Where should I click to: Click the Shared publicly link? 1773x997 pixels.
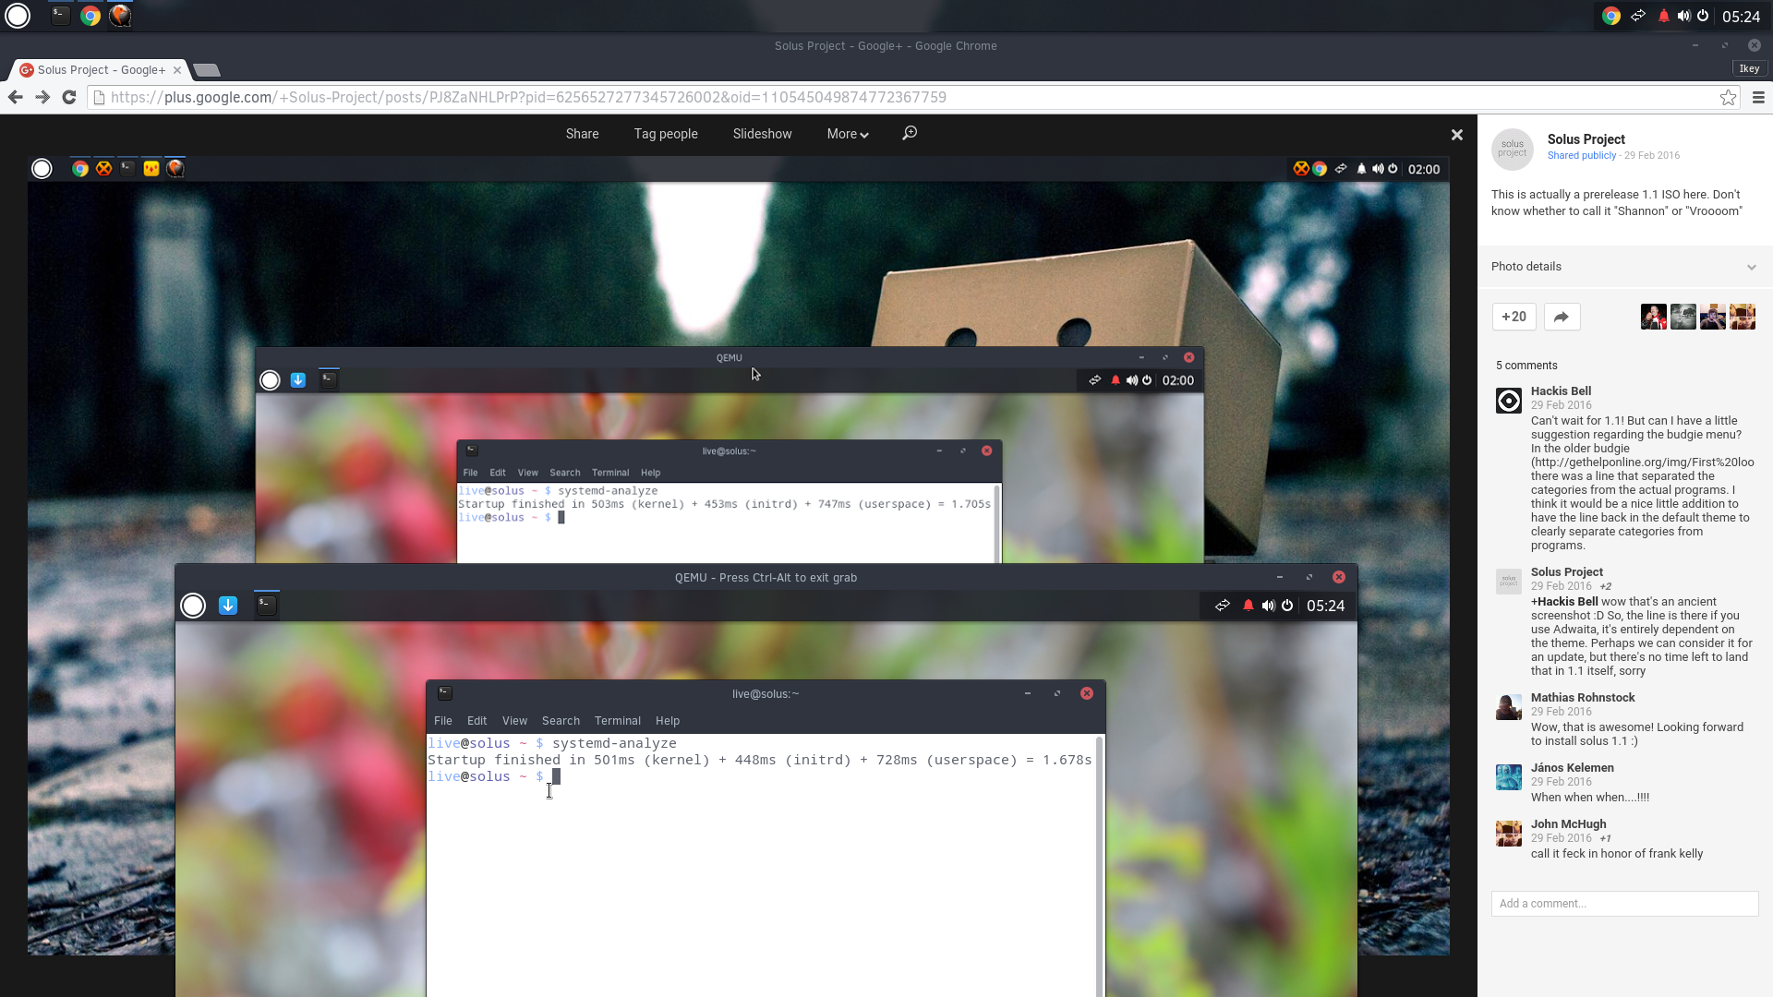point(1582,155)
